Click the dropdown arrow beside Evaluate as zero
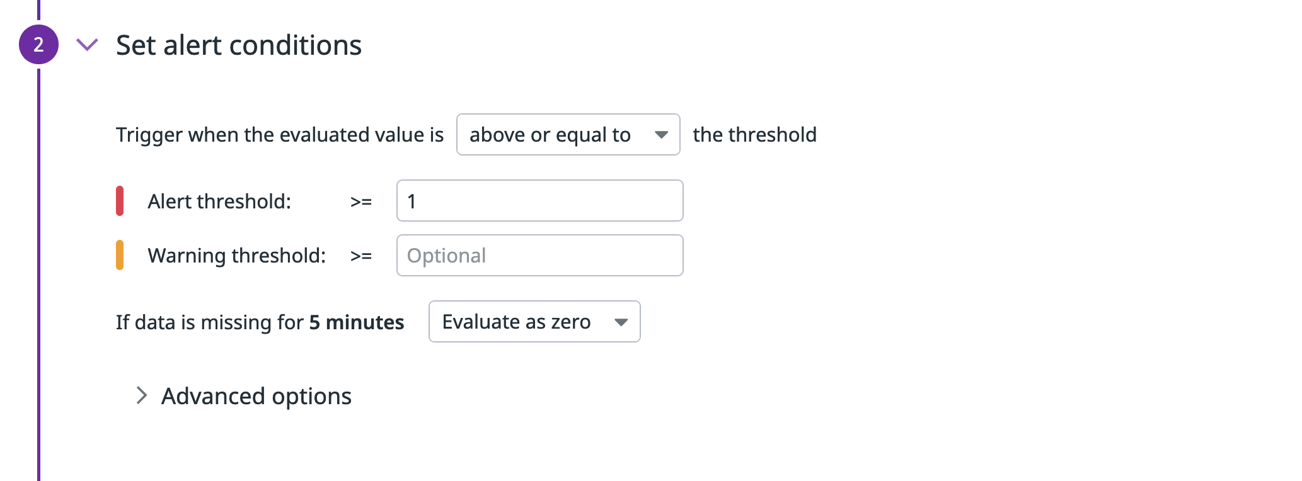1302x481 pixels. pyautogui.click(x=621, y=322)
